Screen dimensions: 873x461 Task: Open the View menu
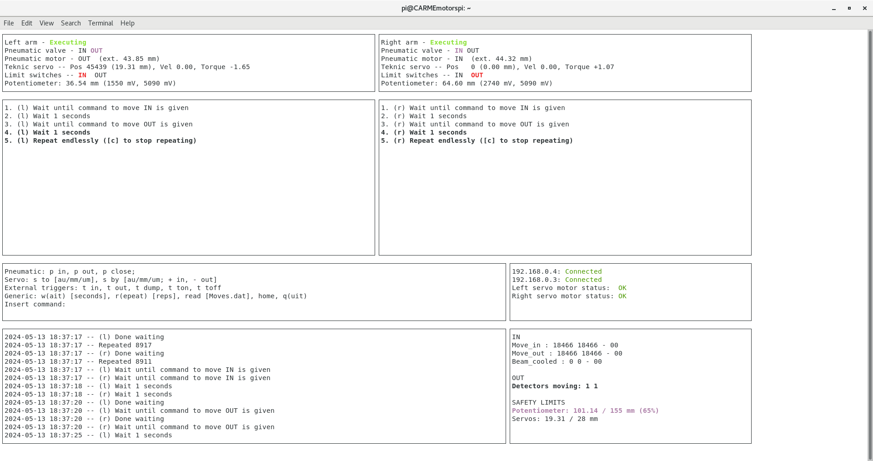point(46,23)
